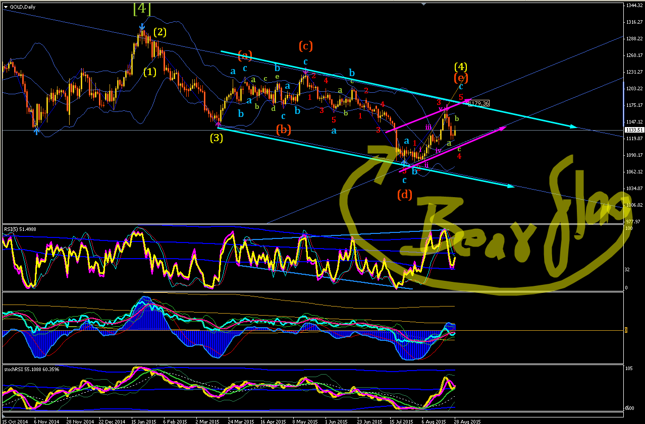645x424 pixels.
Task: Select the yellow (1) wave label
Action: [149, 72]
